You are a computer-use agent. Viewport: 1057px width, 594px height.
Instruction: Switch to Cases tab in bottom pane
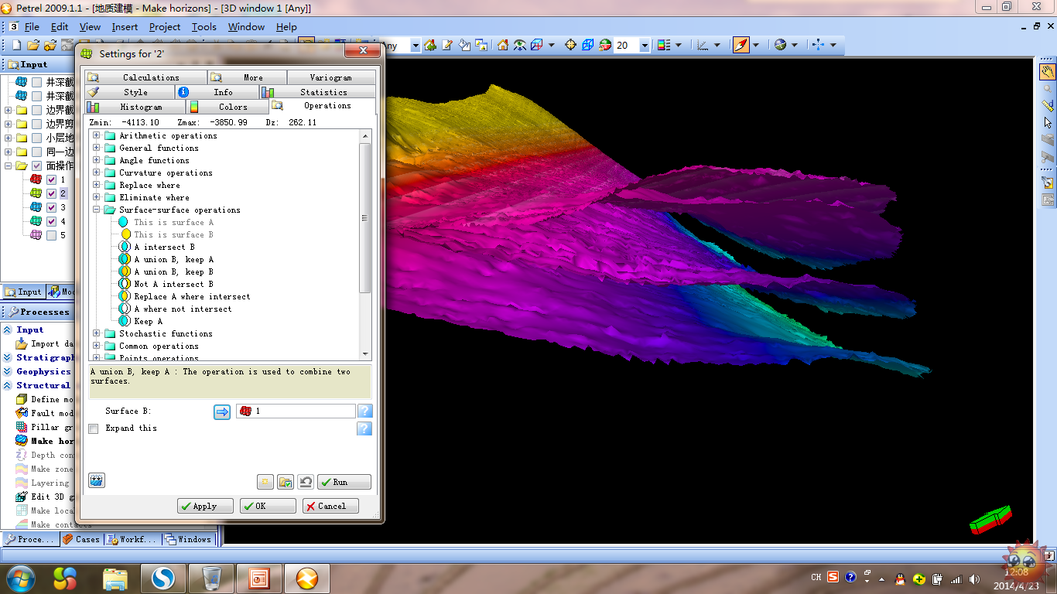coord(81,539)
